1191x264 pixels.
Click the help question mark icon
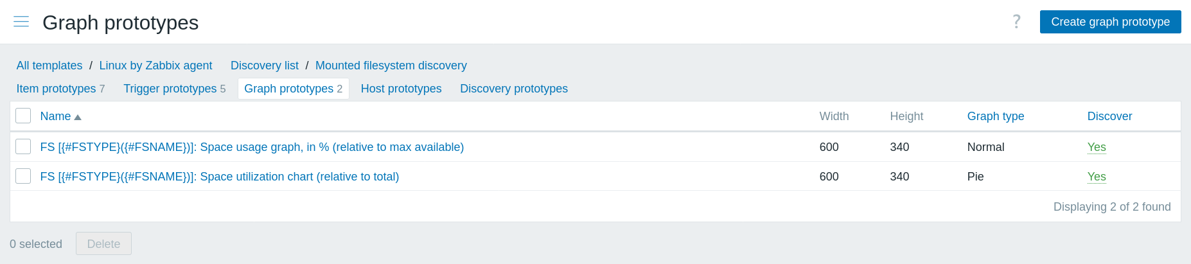click(1016, 22)
